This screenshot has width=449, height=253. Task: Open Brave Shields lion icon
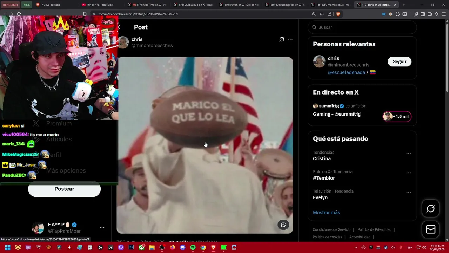coord(338,14)
